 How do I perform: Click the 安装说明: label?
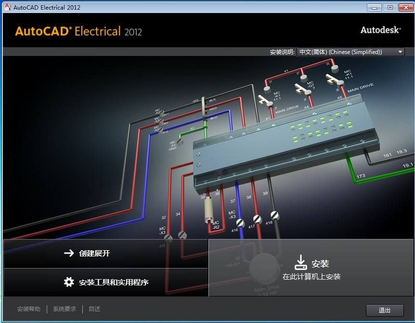282,52
